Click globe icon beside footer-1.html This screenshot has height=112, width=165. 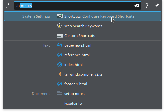60,84
